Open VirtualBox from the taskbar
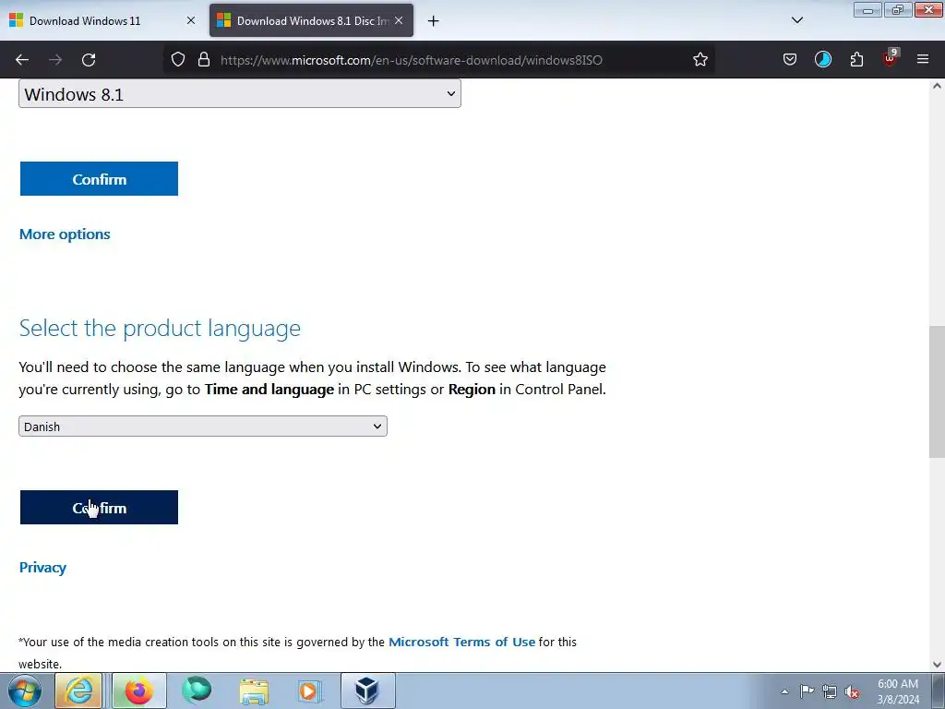The height and width of the screenshot is (709, 945). point(367,691)
